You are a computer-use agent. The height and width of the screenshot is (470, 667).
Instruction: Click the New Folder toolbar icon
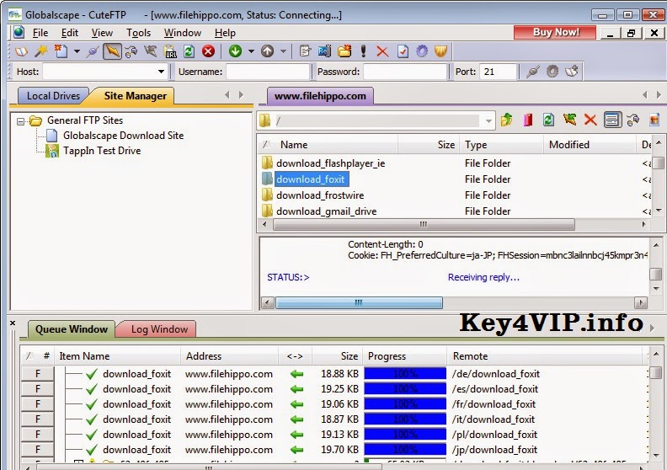(344, 51)
